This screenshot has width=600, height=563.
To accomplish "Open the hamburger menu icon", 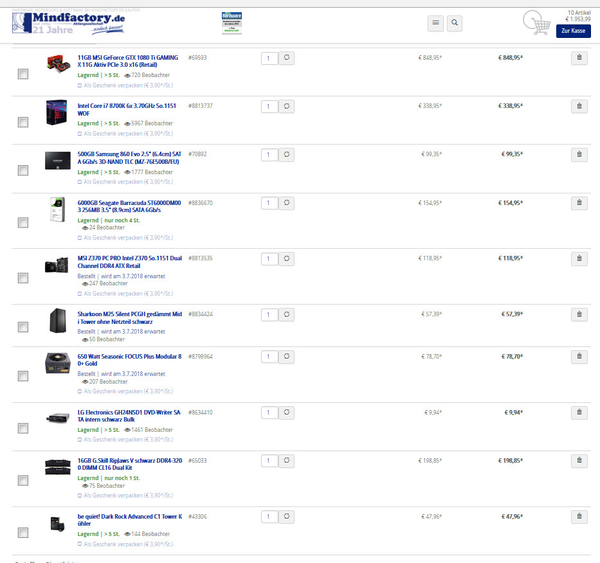I will pyautogui.click(x=435, y=23).
